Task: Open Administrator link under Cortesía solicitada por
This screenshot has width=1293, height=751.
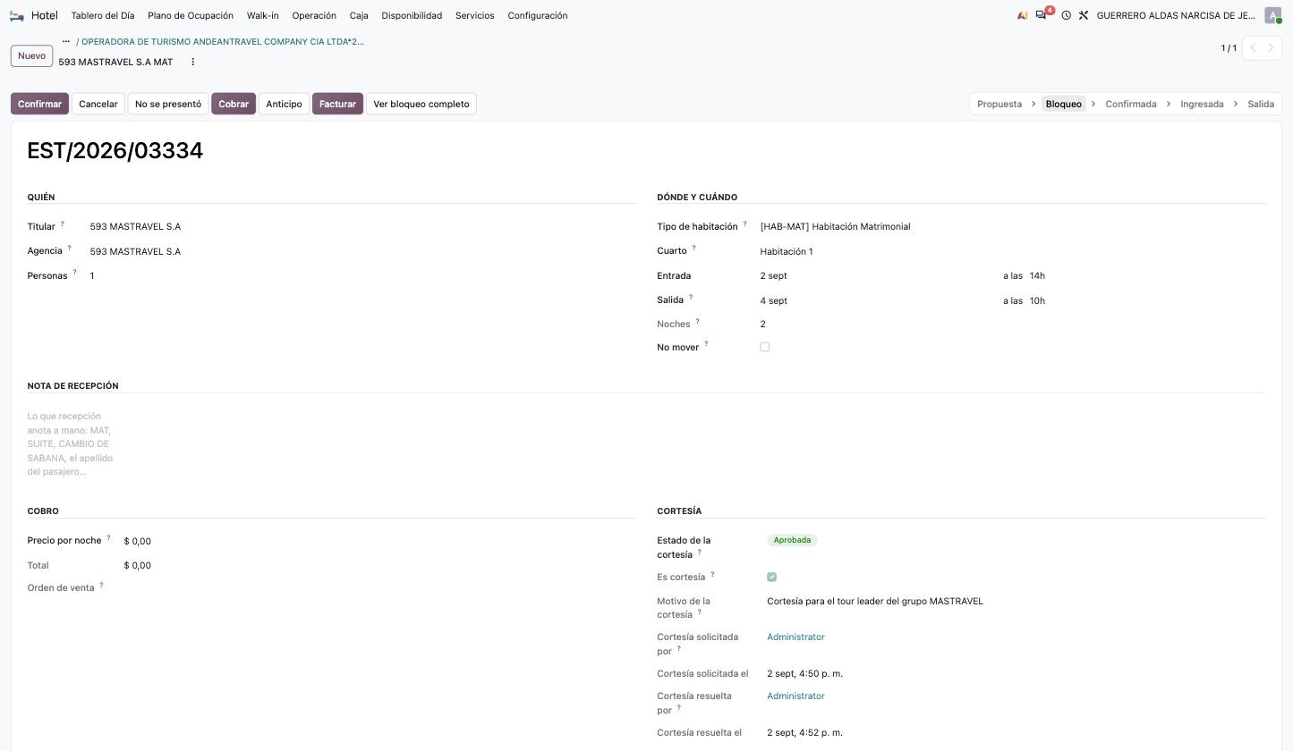Action: 795,637
